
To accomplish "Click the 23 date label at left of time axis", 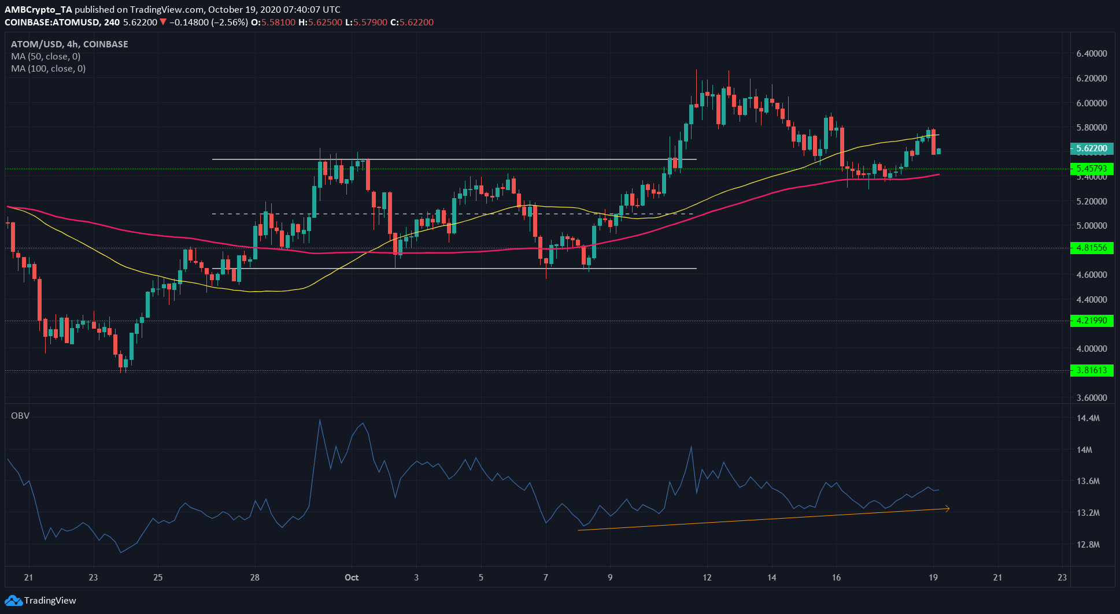I will tap(94, 578).
